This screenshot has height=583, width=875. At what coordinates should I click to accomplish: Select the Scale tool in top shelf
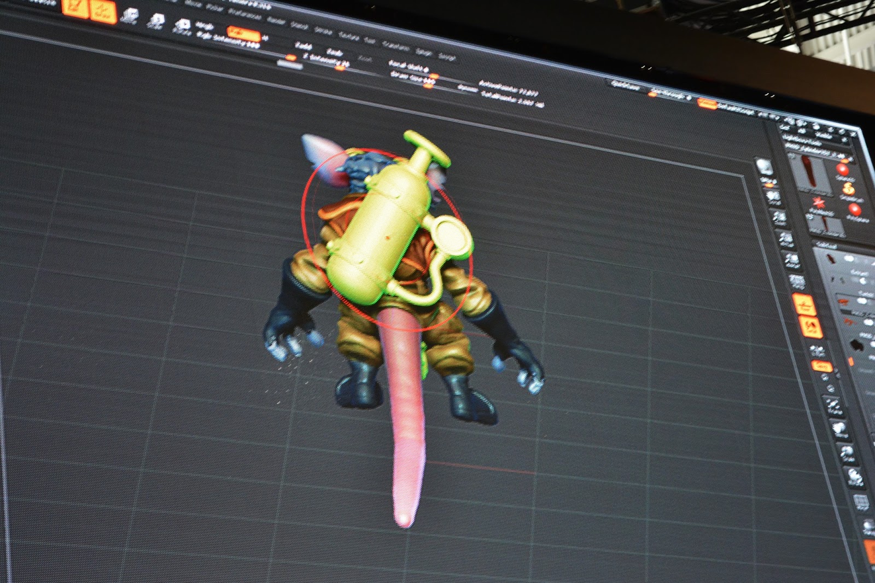[155, 21]
